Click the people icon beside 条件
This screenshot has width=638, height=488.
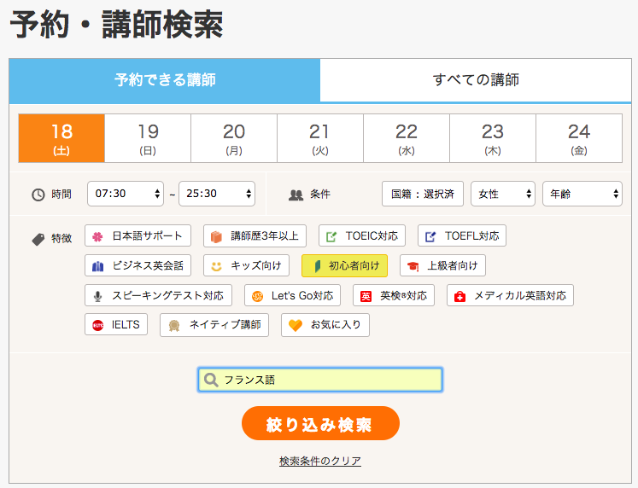[296, 195]
